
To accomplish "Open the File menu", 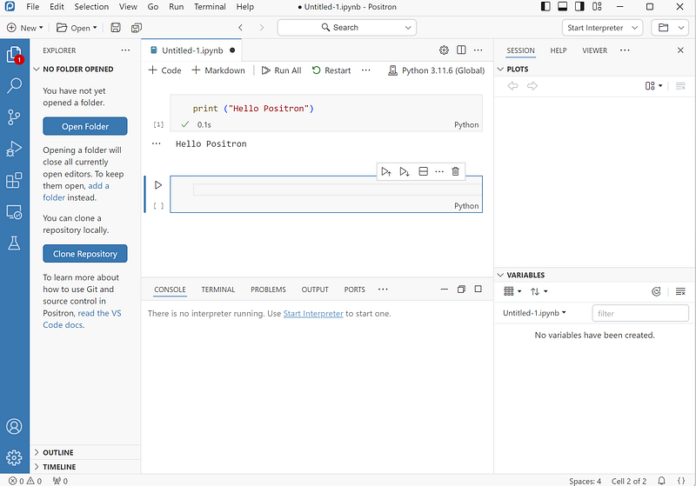I will tap(32, 7).
